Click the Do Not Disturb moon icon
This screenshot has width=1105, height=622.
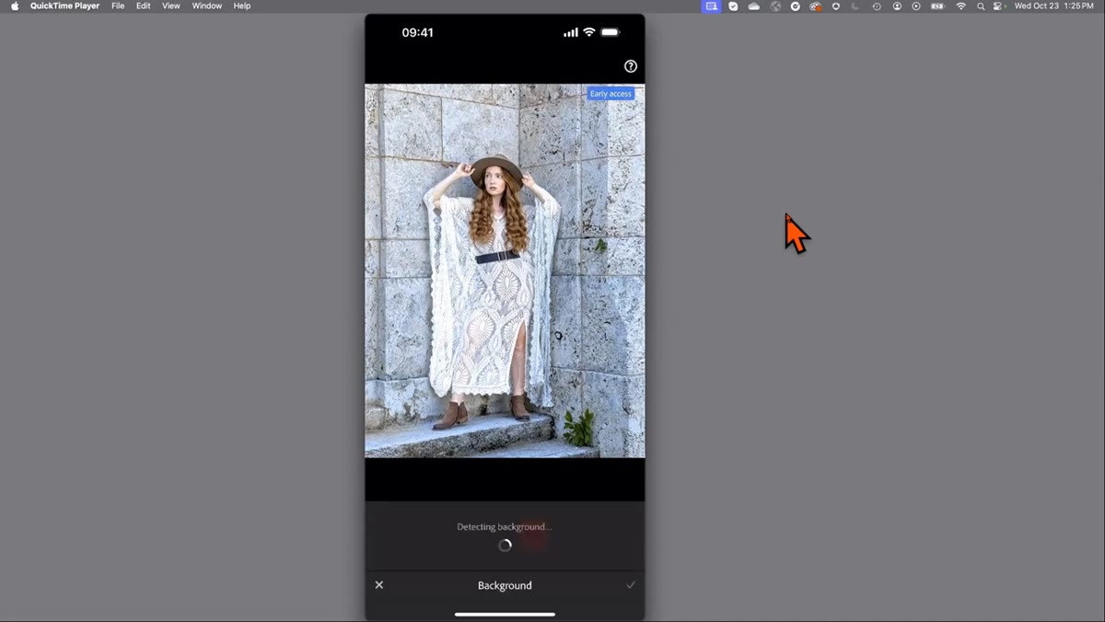pos(855,6)
